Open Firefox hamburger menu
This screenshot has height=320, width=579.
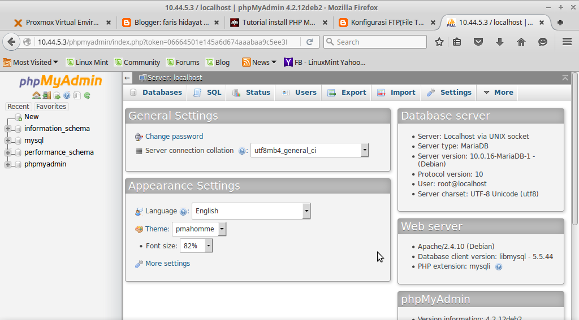[567, 42]
